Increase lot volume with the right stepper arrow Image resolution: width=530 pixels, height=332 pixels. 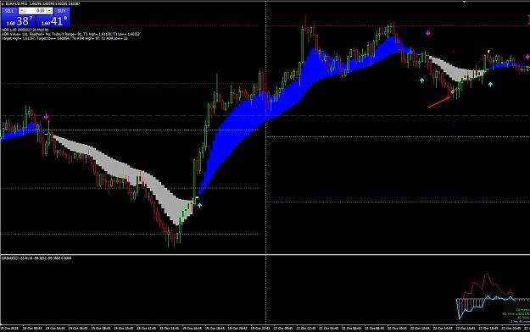49,11
